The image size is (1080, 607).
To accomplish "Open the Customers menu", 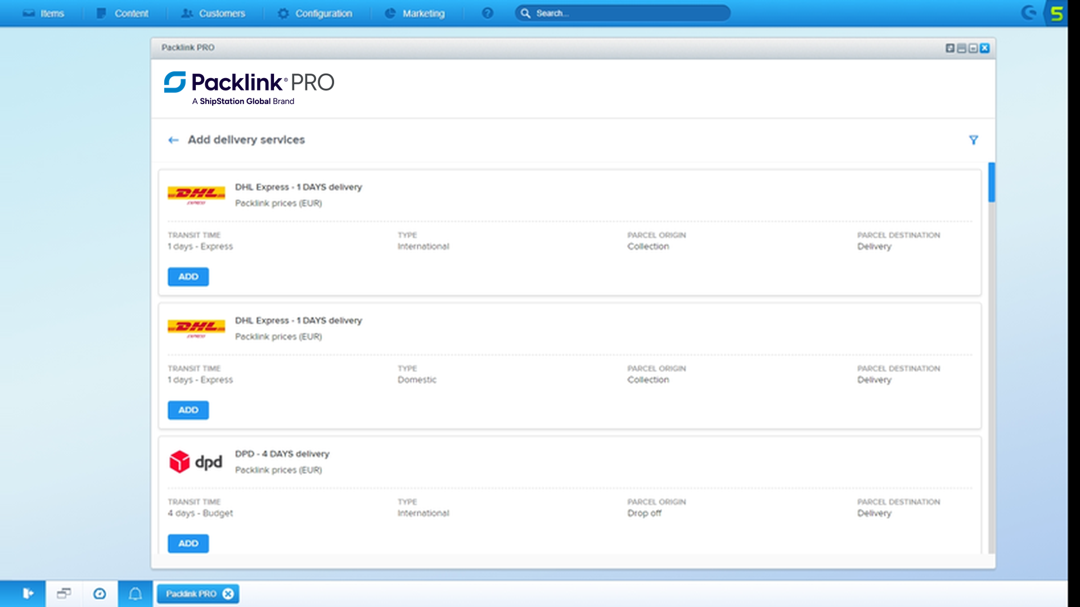I will click(x=213, y=13).
